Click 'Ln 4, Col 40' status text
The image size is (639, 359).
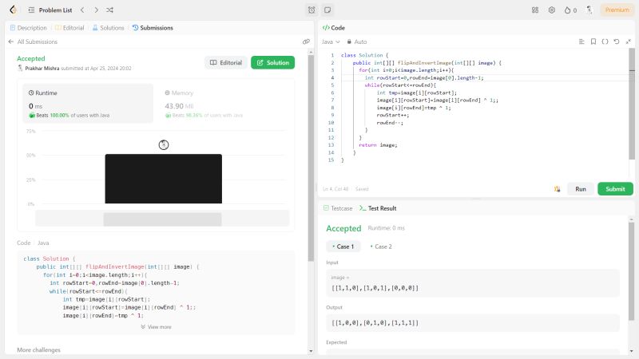335,189
